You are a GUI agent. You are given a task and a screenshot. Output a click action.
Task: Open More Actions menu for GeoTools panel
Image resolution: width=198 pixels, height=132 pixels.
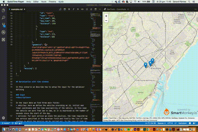(x=196, y=9)
